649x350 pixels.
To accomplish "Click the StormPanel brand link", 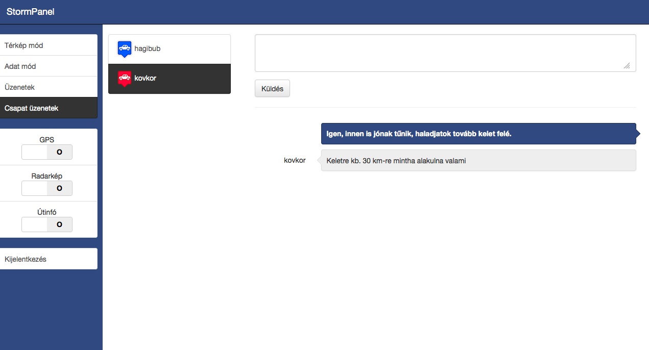I will 31,12.
